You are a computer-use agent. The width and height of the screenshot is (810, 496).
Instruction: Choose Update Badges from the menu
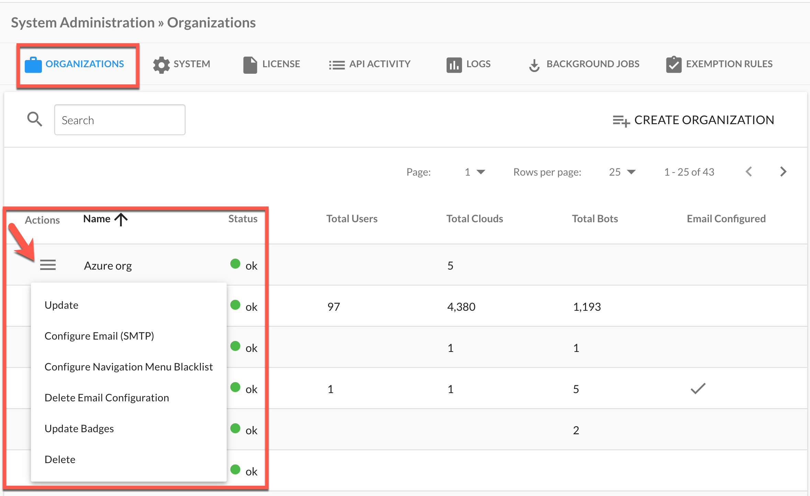pos(79,428)
